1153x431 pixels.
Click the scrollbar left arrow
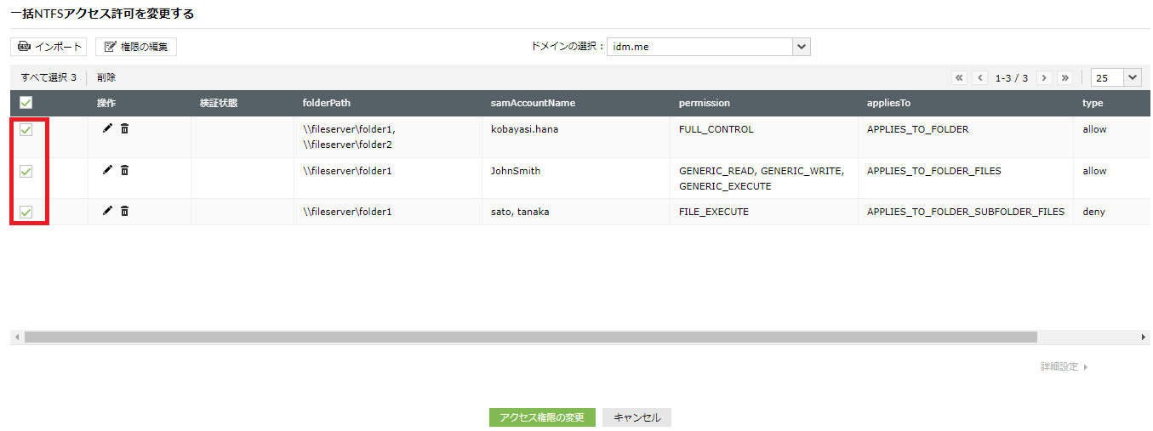point(16,337)
